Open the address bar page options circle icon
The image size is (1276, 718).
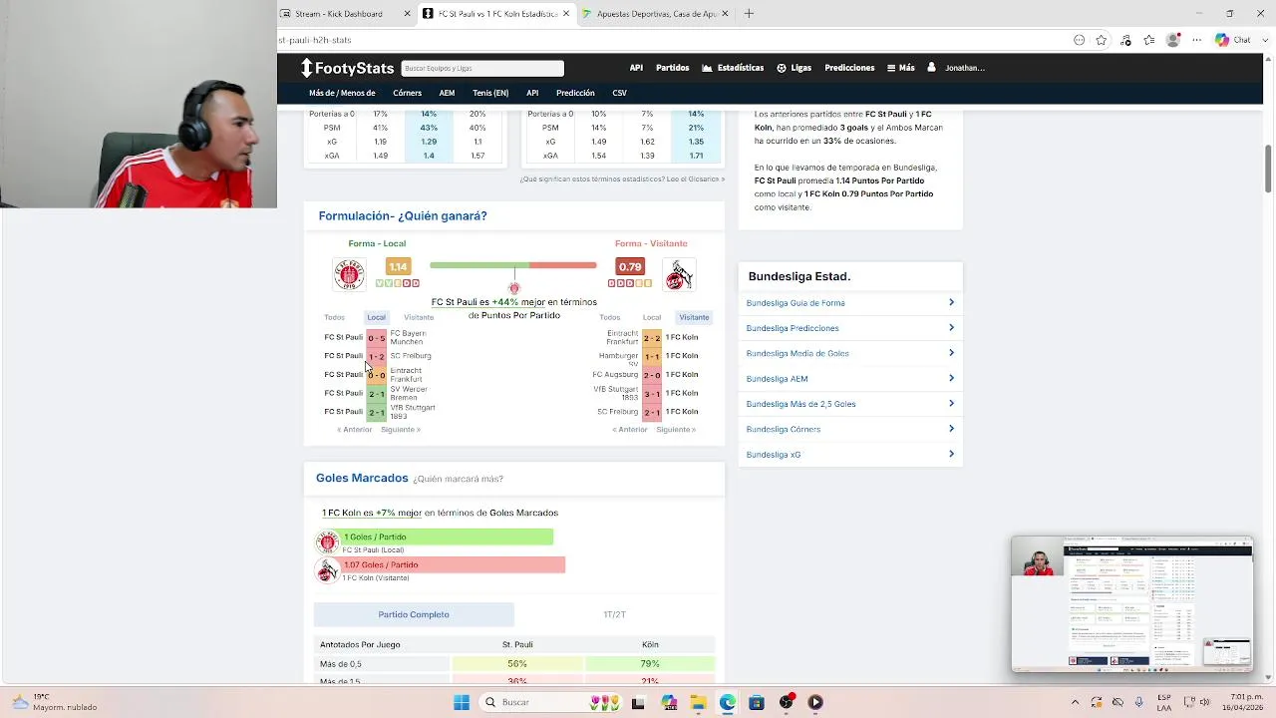[x=1079, y=40]
